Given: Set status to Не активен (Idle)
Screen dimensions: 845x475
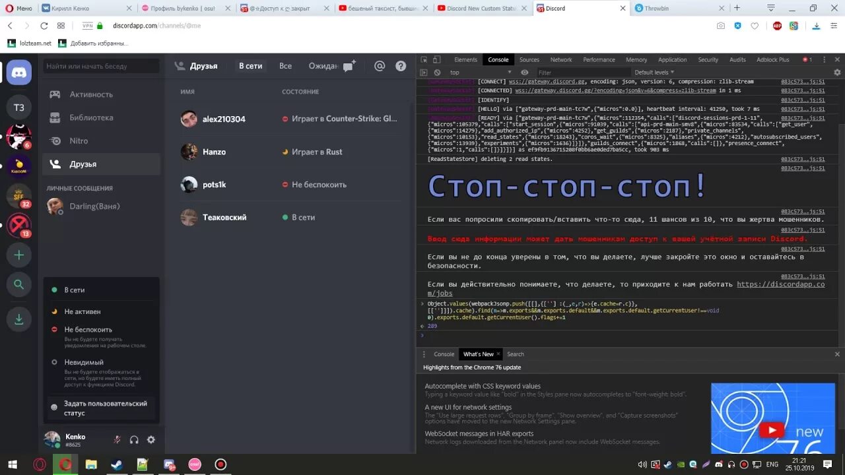Looking at the screenshot, I should [102, 311].
